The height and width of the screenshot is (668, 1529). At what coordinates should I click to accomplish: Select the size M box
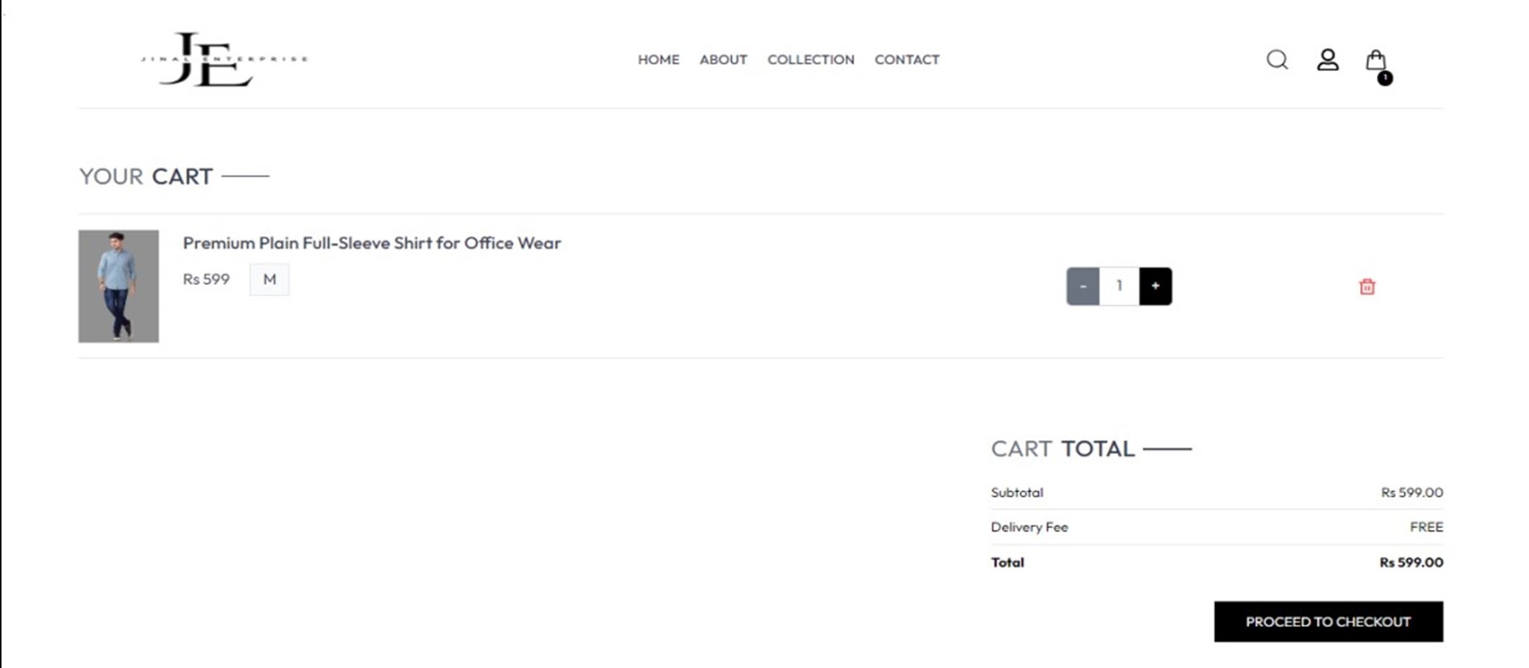pos(269,280)
